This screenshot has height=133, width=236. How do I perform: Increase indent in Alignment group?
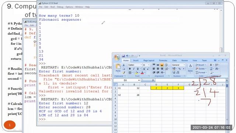(158, 72)
